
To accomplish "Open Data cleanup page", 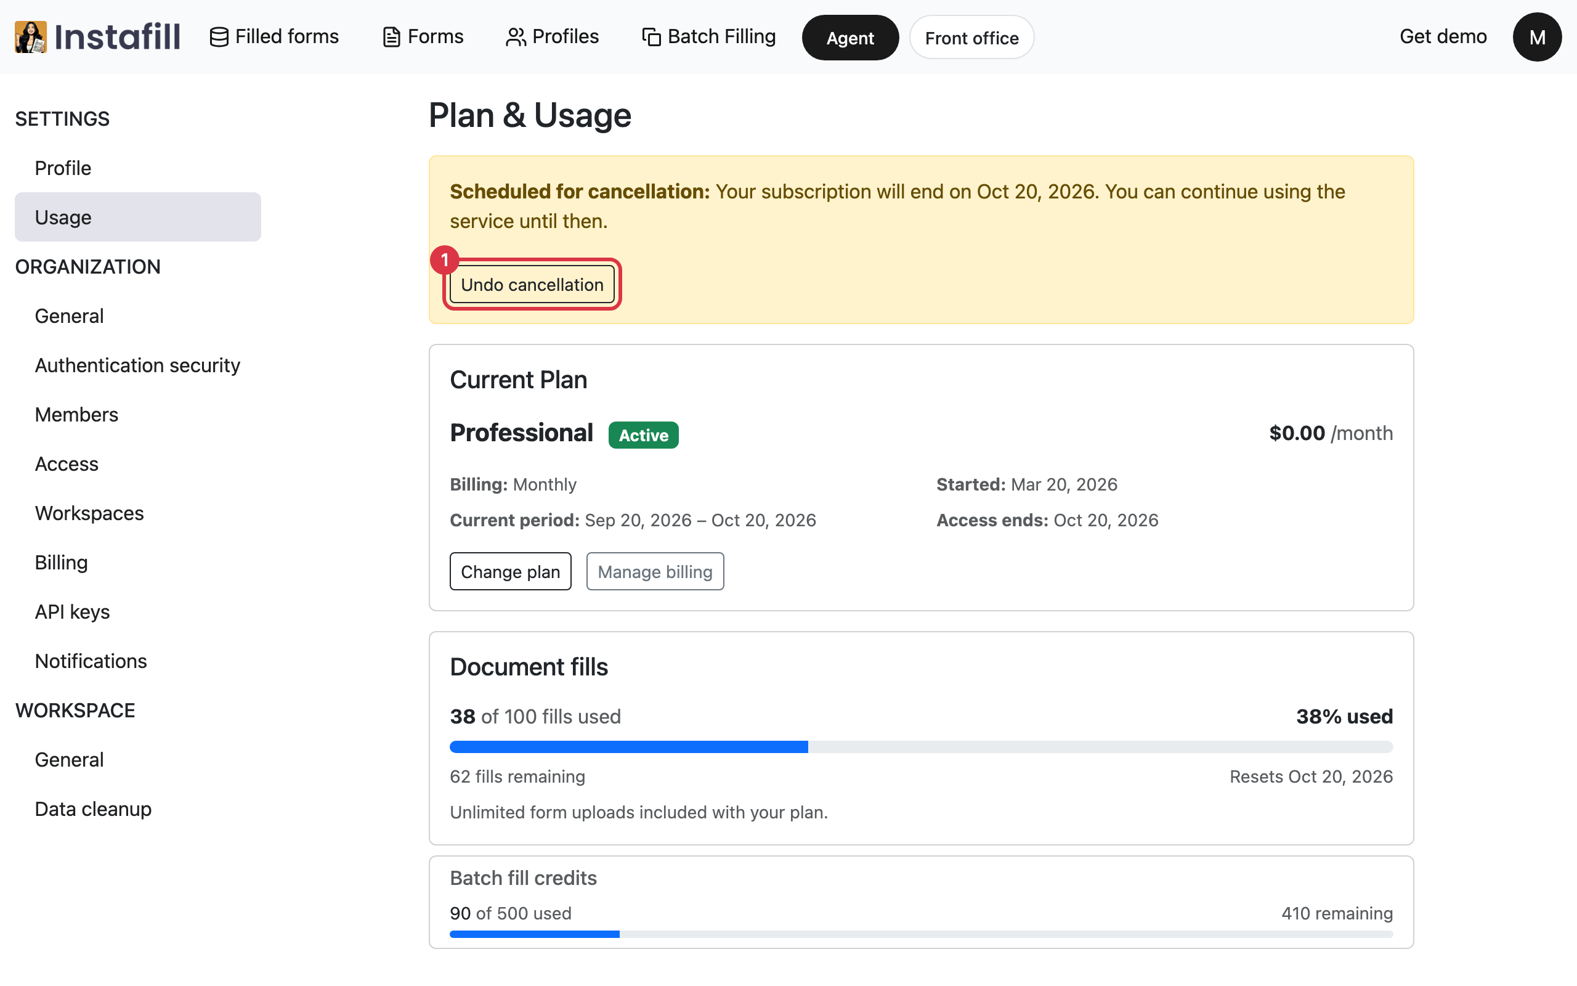I will 137,809.
